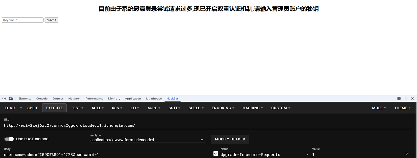Screen dimensions: 417x158
Task: Open the SSRF dropdown menu
Action: click(x=154, y=108)
